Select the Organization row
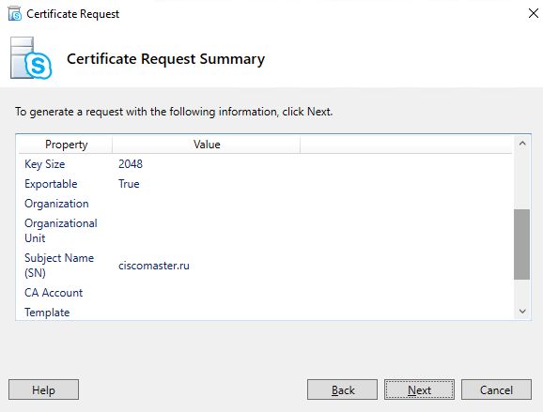This screenshot has height=412, width=543. pyautogui.click(x=265, y=204)
